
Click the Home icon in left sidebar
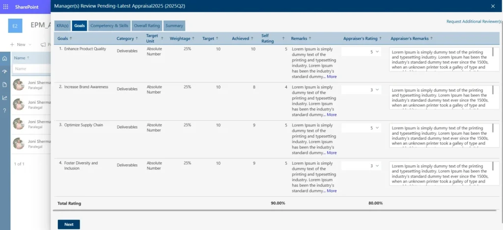4,59
